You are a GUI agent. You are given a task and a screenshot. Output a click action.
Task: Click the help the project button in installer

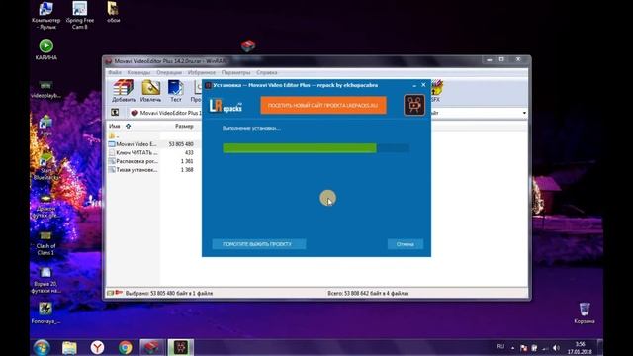coord(259,244)
